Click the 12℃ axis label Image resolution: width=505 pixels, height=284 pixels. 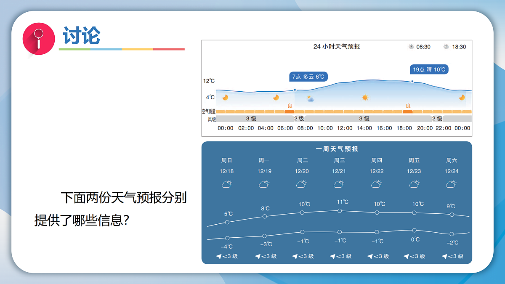click(209, 81)
